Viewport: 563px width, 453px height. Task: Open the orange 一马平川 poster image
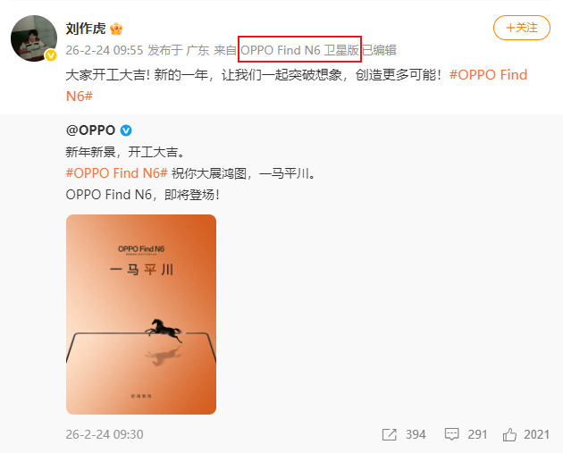point(141,315)
